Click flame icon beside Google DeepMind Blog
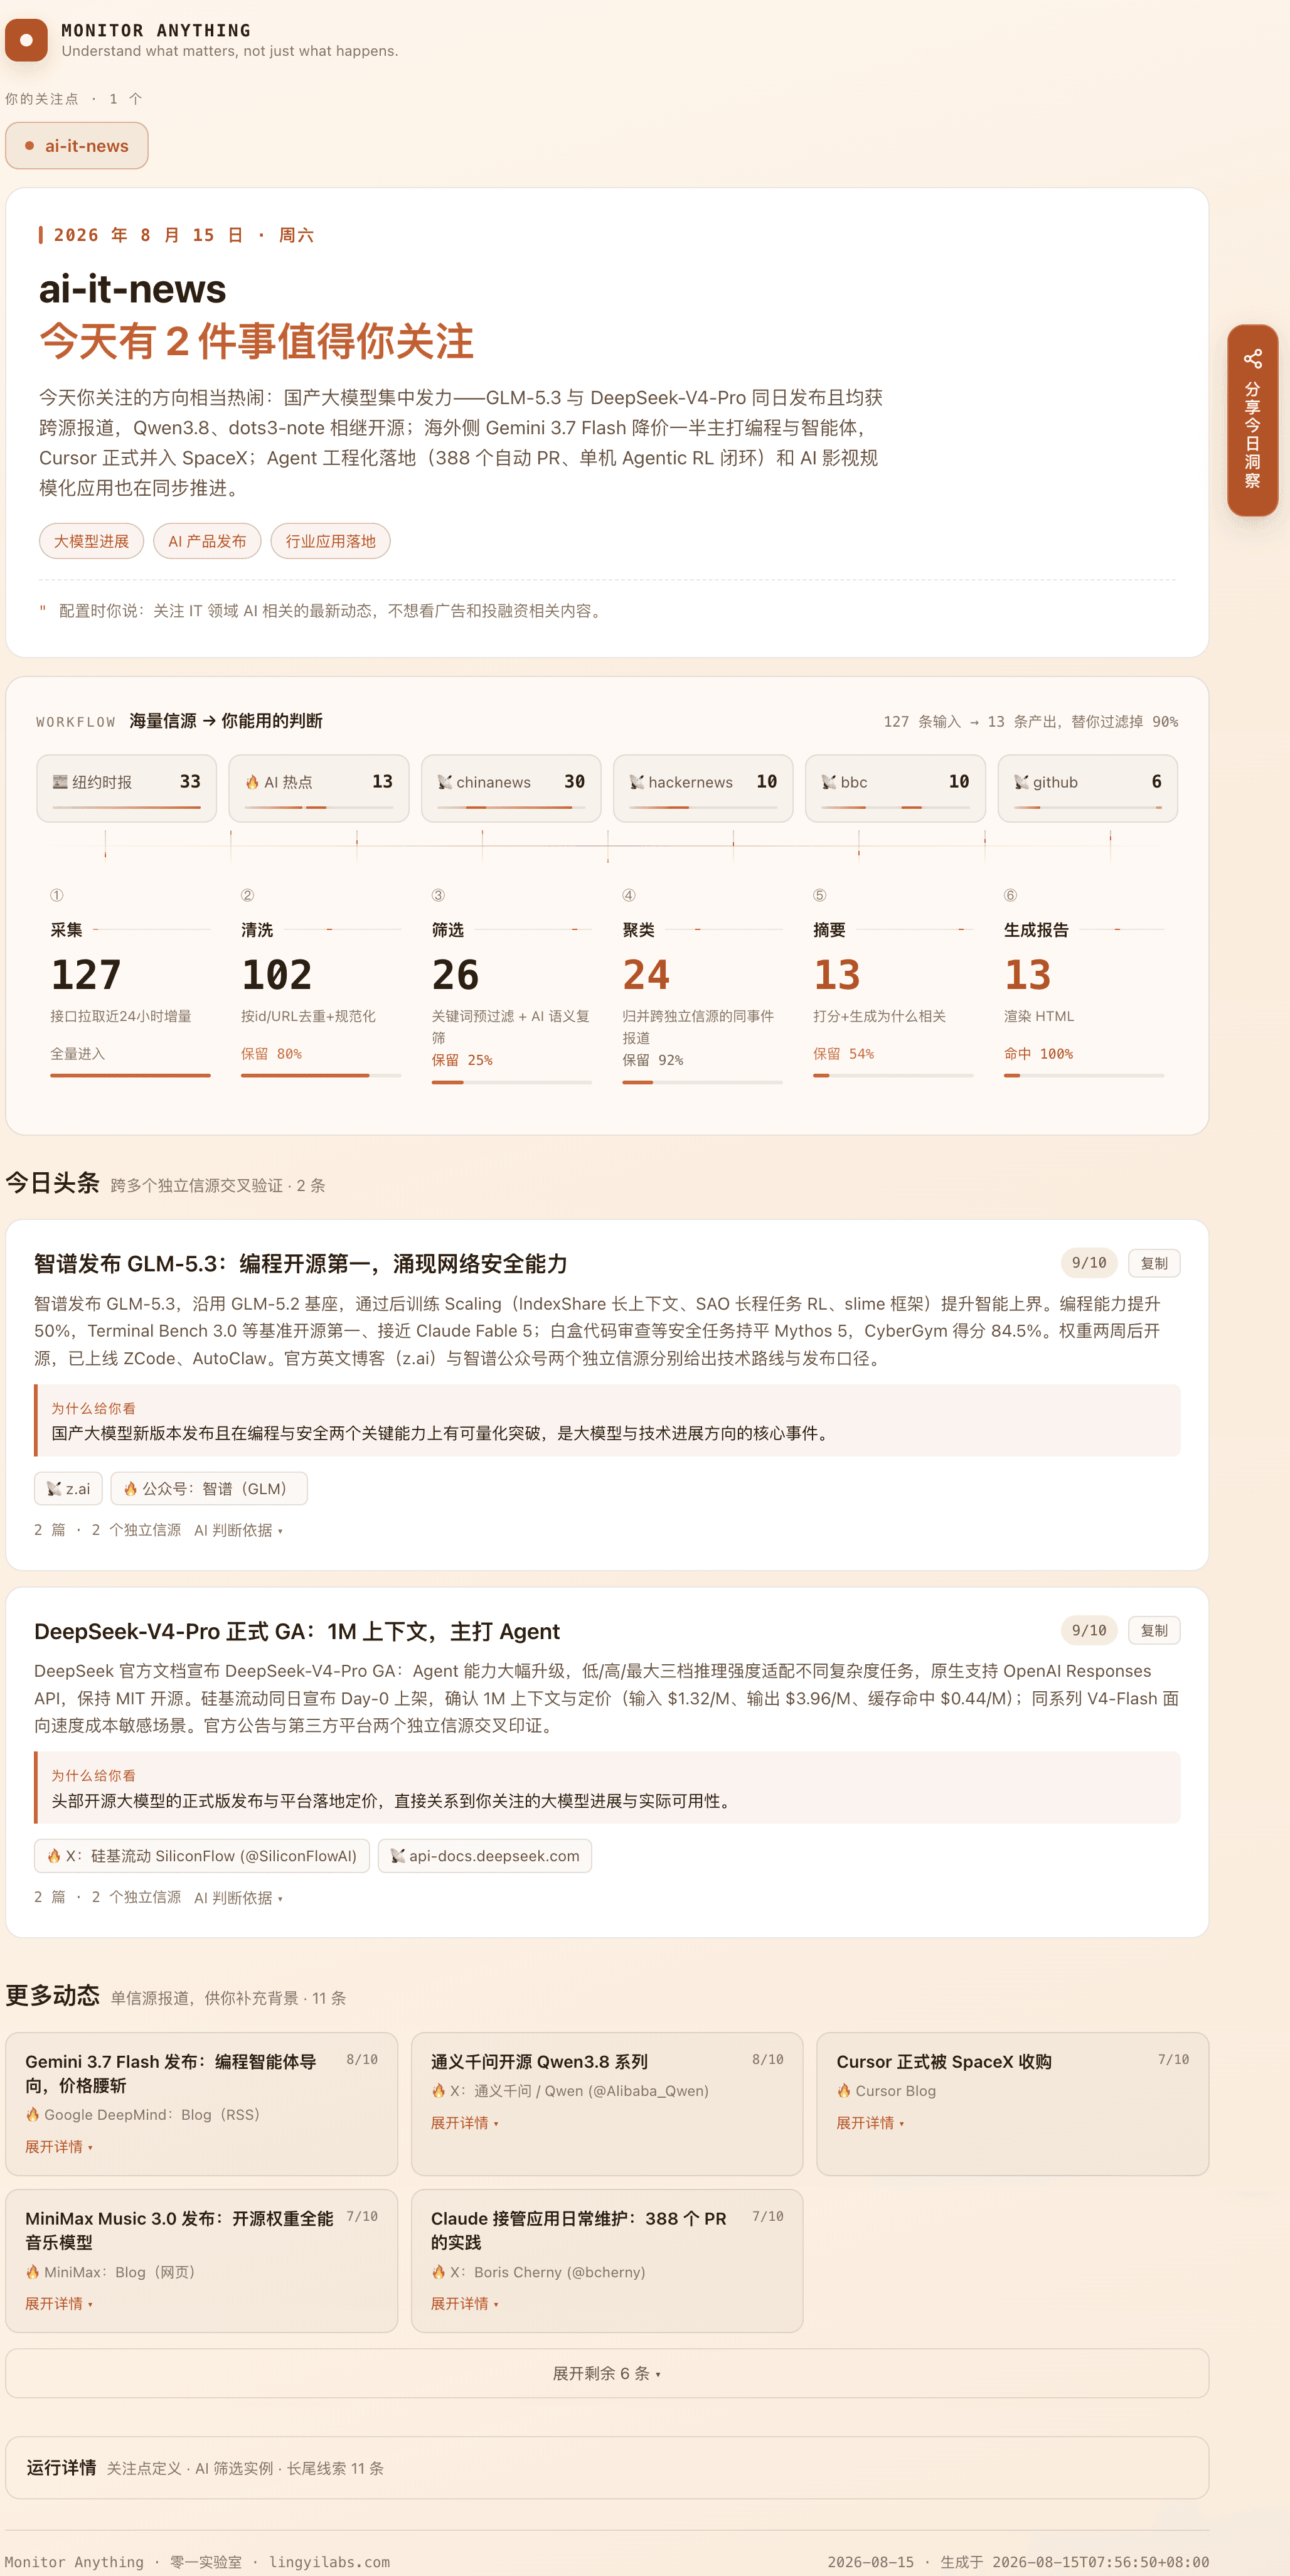The image size is (1290, 2576). [33, 2114]
